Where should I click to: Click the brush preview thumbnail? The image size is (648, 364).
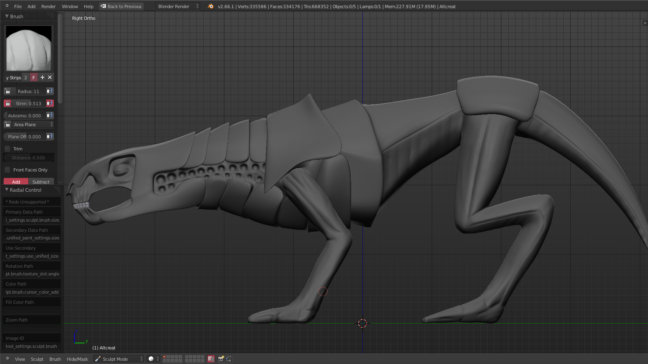pos(28,49)
